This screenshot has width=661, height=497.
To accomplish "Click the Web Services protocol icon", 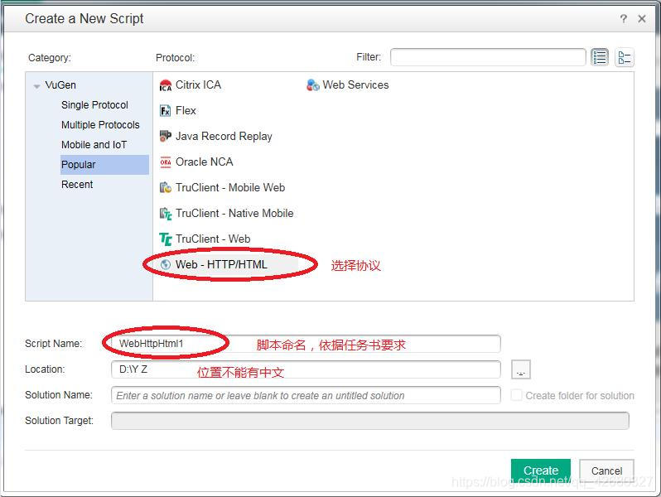I will coord(313,85).
